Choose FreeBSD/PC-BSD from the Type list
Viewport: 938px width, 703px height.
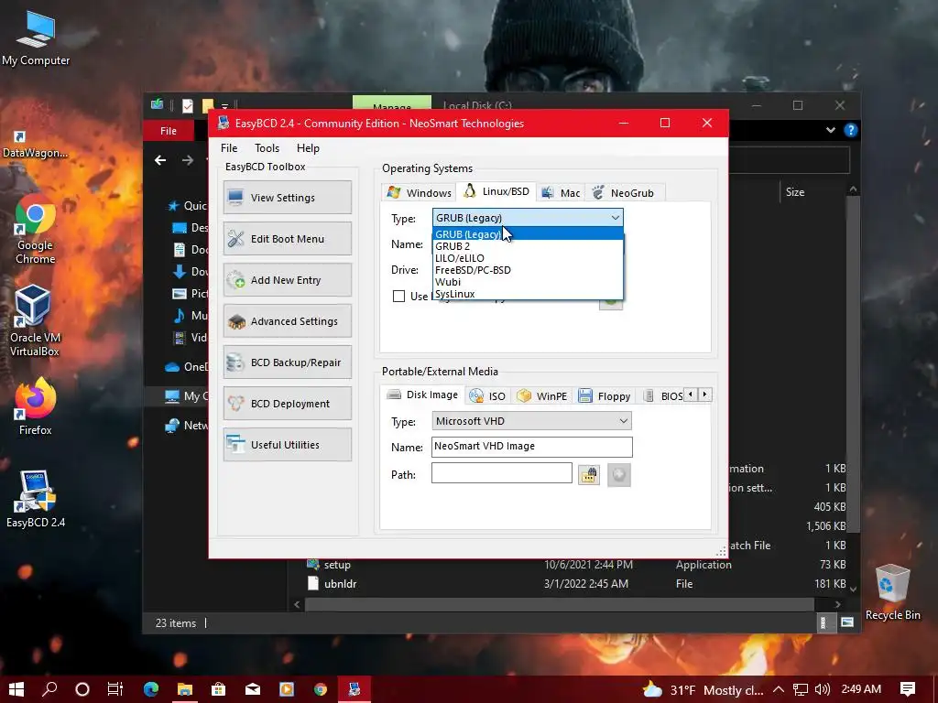[x=527, y=270]
